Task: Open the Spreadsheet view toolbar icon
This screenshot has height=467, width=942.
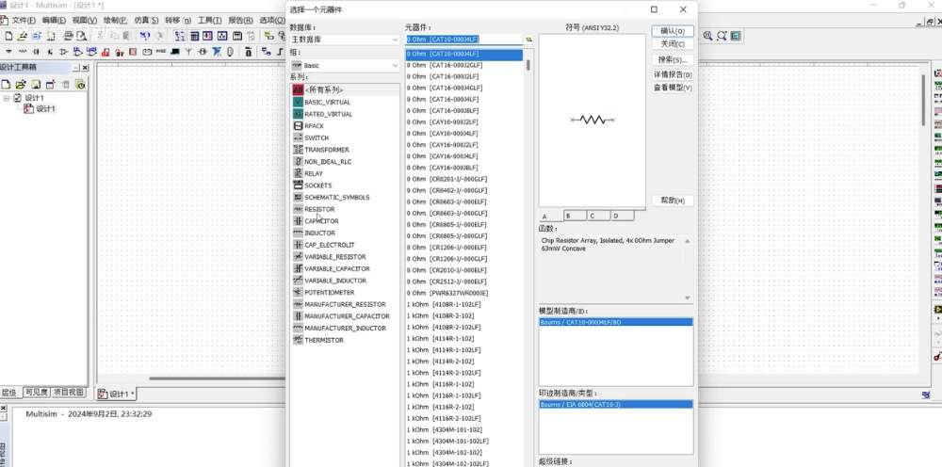Action: (195, 36)
